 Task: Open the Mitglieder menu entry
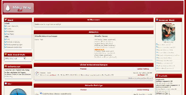point(10,31)
